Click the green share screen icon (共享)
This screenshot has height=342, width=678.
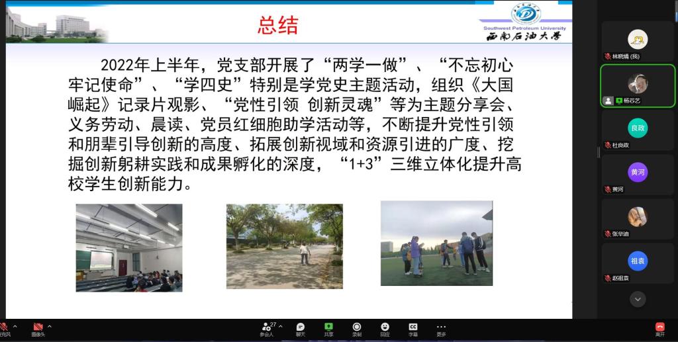pyautogui.click(x=328, y=329)
